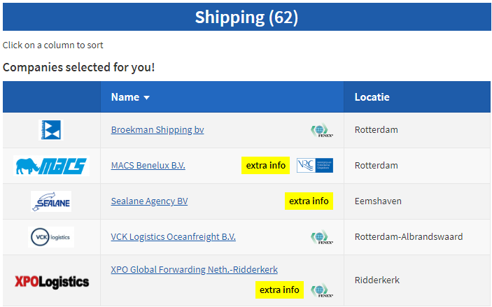This screenshot has width=492, height=307.
Task: Sort the table by Name column
Action: (x=125, y=97)
